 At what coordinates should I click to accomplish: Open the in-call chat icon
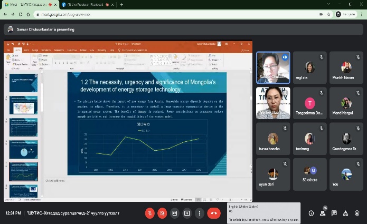(334, 213)
